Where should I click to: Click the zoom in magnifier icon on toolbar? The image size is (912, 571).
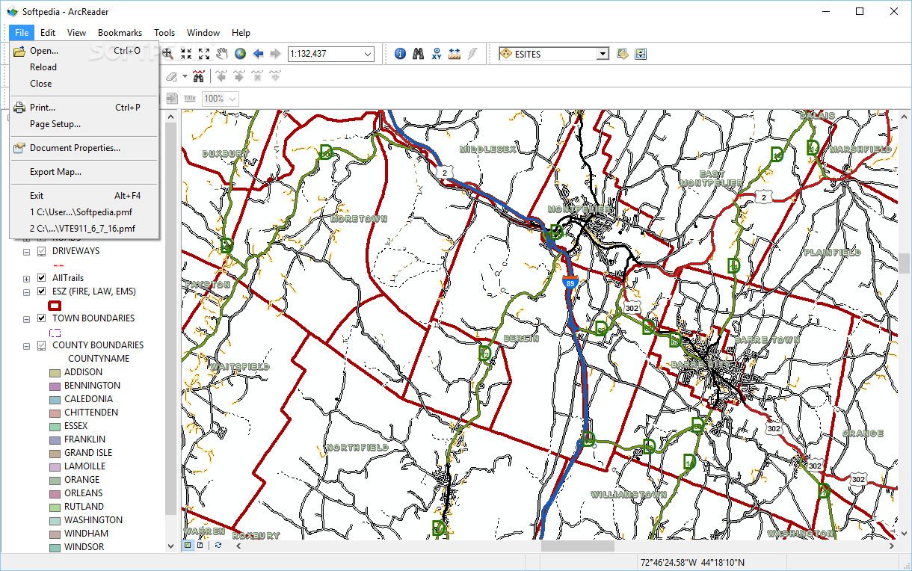pos(168,54)
